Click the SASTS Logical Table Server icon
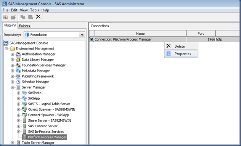The width and height of the screenshot is (241, 146). [x=24, y=104]
